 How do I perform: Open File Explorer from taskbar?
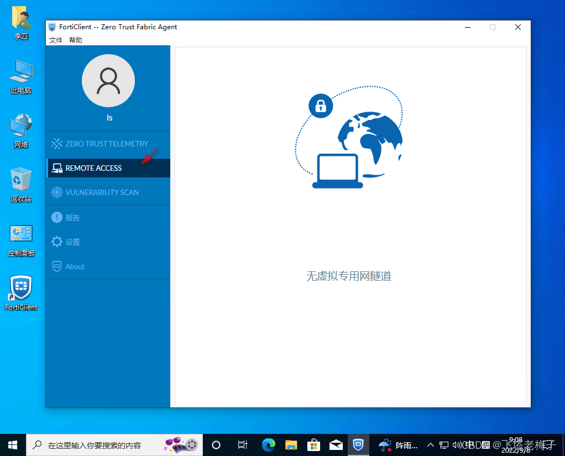(291, 445)
